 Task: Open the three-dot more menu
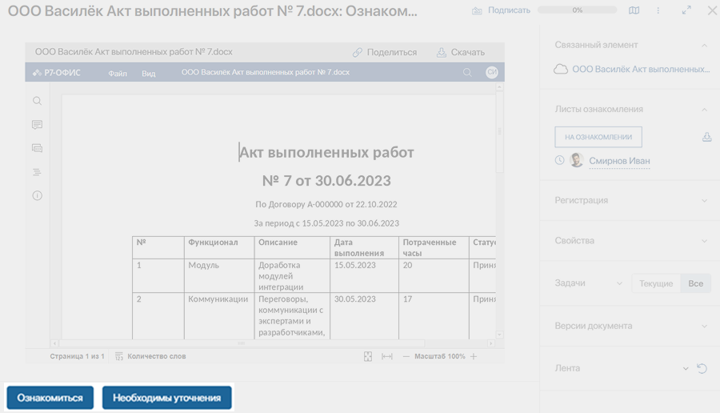[x=658, y=10]
